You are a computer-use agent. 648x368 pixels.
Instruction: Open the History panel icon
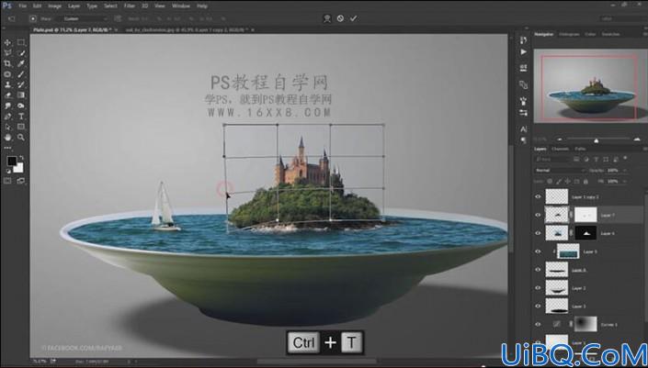(523, 40)
